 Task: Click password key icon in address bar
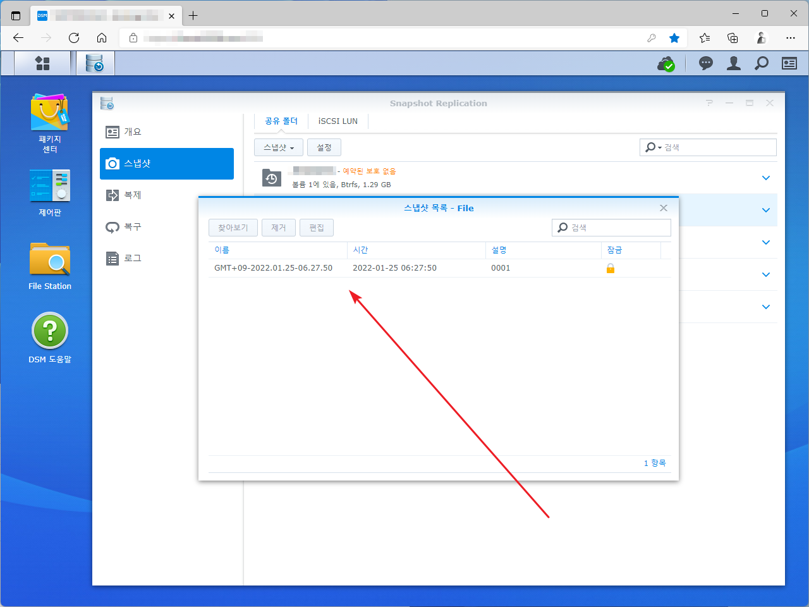point(652,38)
